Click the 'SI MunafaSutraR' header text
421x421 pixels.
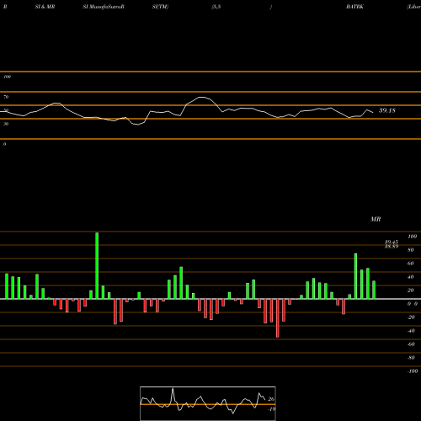[x=104, y=7]
